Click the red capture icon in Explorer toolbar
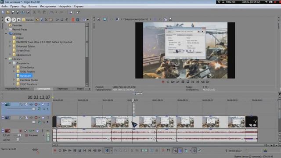Image resolution: width=281 pixels, height=158 pixels. pyautogui.click(x=73, y=20)
